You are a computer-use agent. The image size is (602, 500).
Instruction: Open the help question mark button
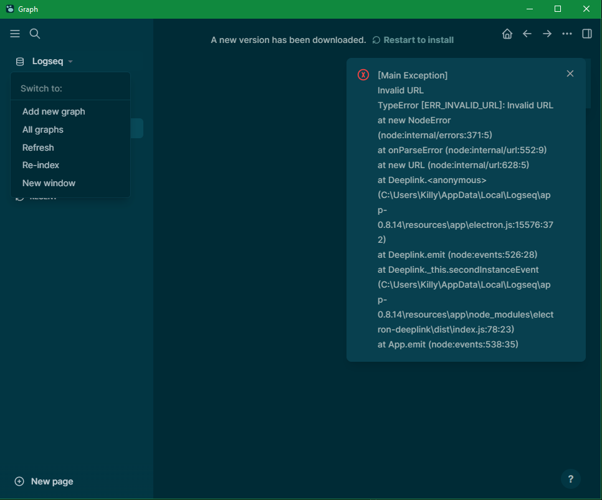(570, 479)
